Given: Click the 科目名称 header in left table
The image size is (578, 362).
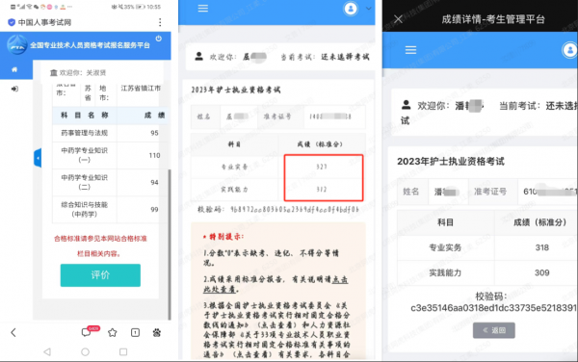Looking at the screenshot, I should [85, 116].
